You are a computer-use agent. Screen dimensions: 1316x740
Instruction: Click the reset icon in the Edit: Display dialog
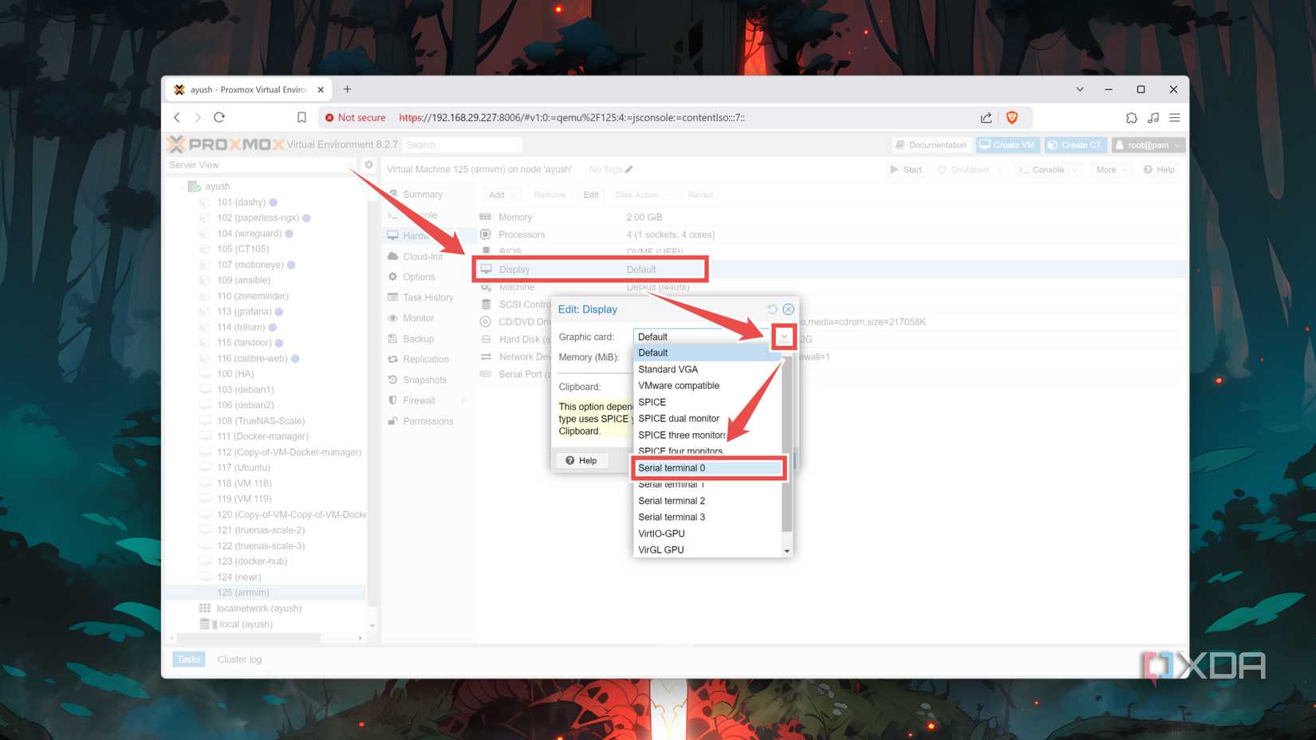coord(771,309)
